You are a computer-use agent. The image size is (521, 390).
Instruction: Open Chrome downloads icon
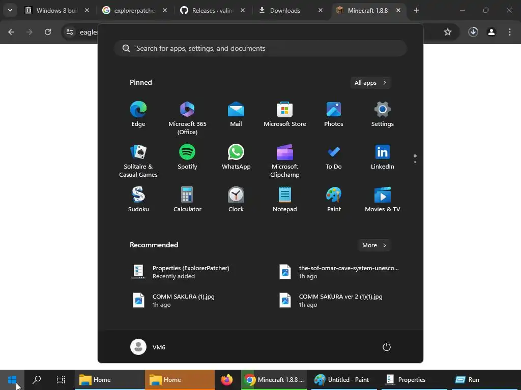click(473, 32)
